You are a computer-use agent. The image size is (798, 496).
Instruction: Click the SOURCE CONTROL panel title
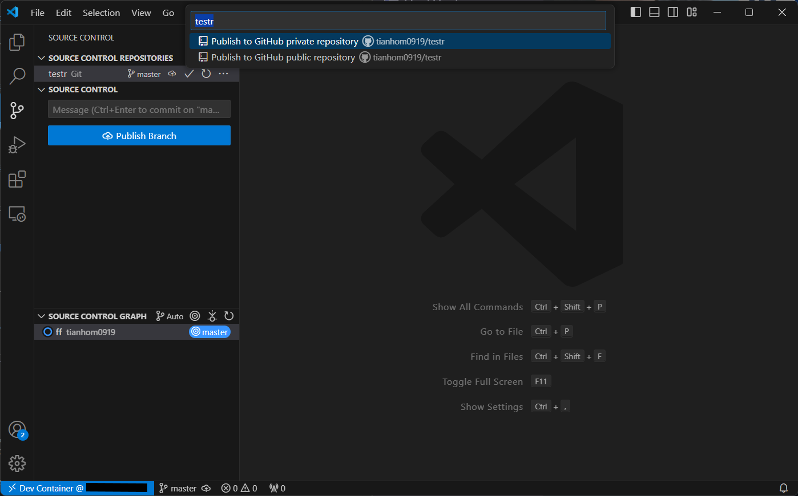[82, 38]
